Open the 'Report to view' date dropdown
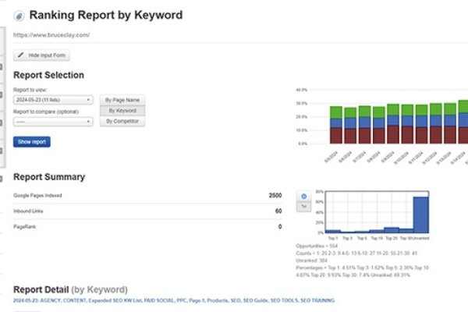 tap(54, 100)
